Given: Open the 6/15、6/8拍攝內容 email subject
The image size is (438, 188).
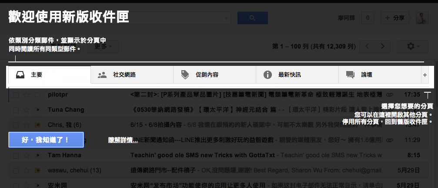Looking at the screenshot, I should 156,125.
